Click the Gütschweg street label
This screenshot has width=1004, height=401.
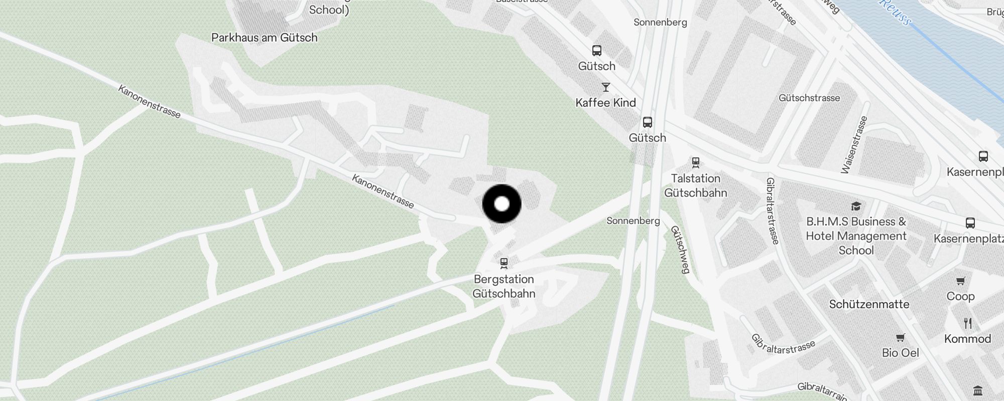point(680,249)
